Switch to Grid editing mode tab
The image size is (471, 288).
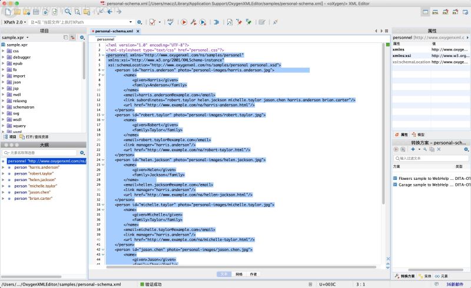239,274
